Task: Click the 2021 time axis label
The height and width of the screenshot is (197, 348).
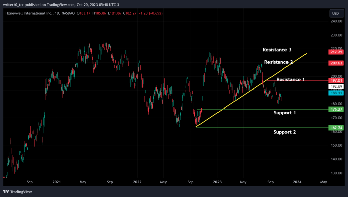Action: click(57, 182)
